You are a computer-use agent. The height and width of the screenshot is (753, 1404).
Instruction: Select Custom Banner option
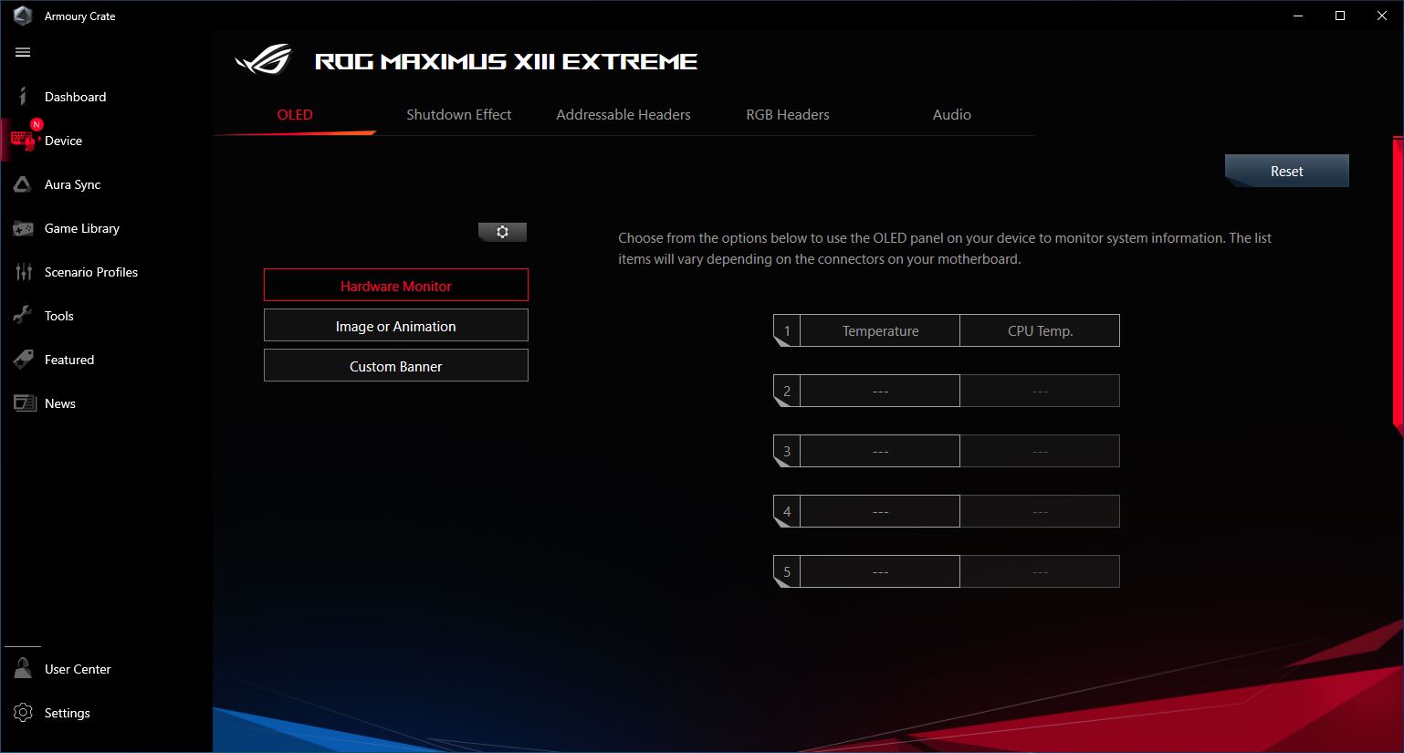tap(396, 365)
